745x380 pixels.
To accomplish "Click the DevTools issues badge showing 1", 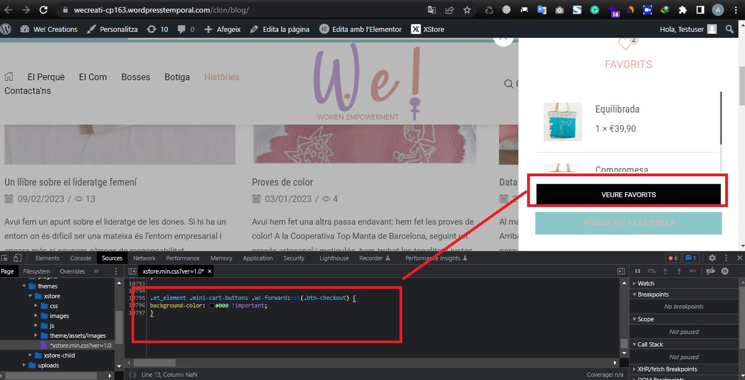I will tap(691, 258).
